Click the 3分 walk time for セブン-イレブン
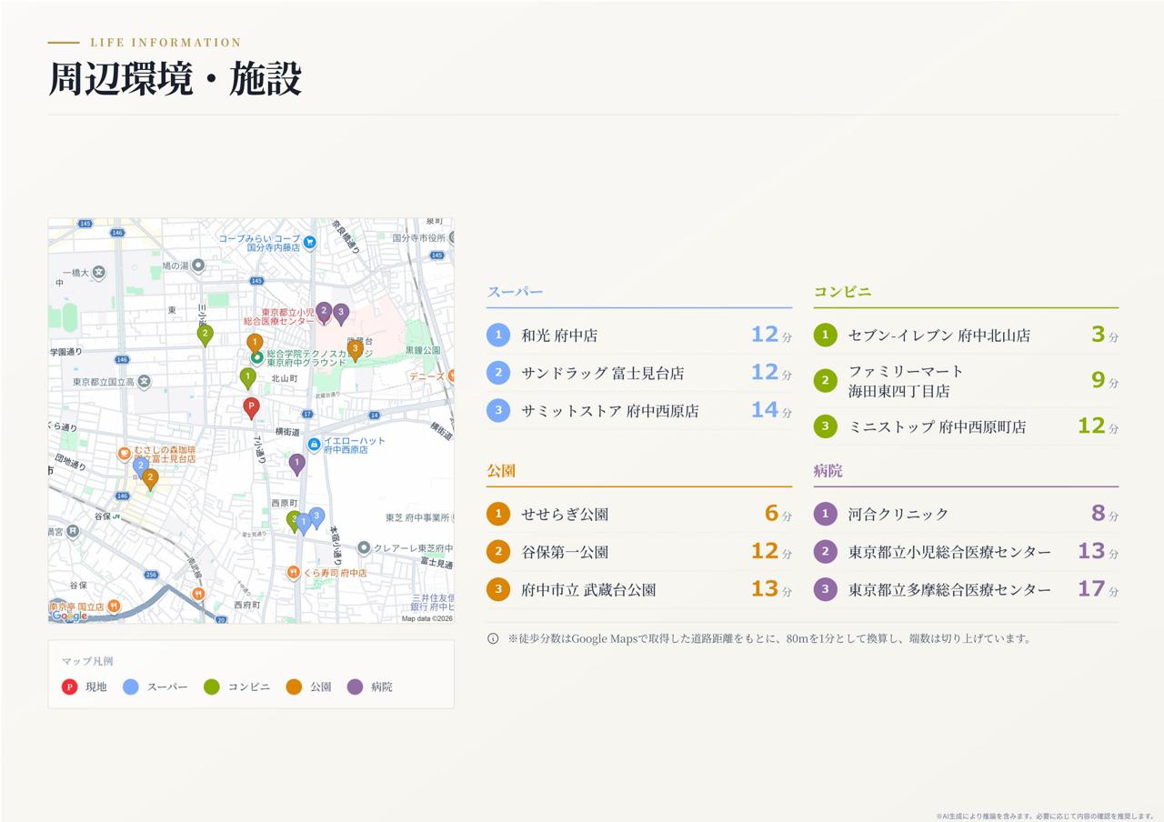Image resolution: width=1164 pixels, height=822 pixels. click(1105, 335)
